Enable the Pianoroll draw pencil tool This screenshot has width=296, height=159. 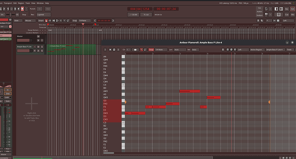(x=142, y=50)
